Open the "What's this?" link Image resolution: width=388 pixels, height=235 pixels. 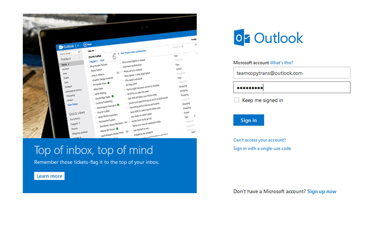pos(282,63)
